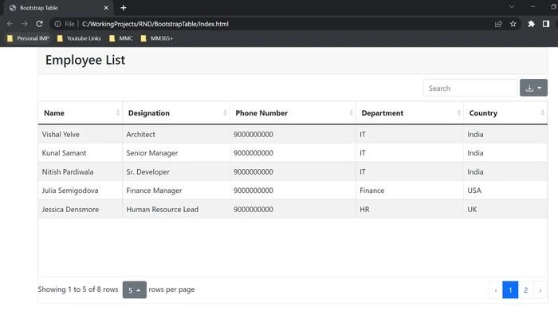This screenshot has height=311, width=558.
Task: Click the Kunal Samant name cell
Action: click(81, 152)
